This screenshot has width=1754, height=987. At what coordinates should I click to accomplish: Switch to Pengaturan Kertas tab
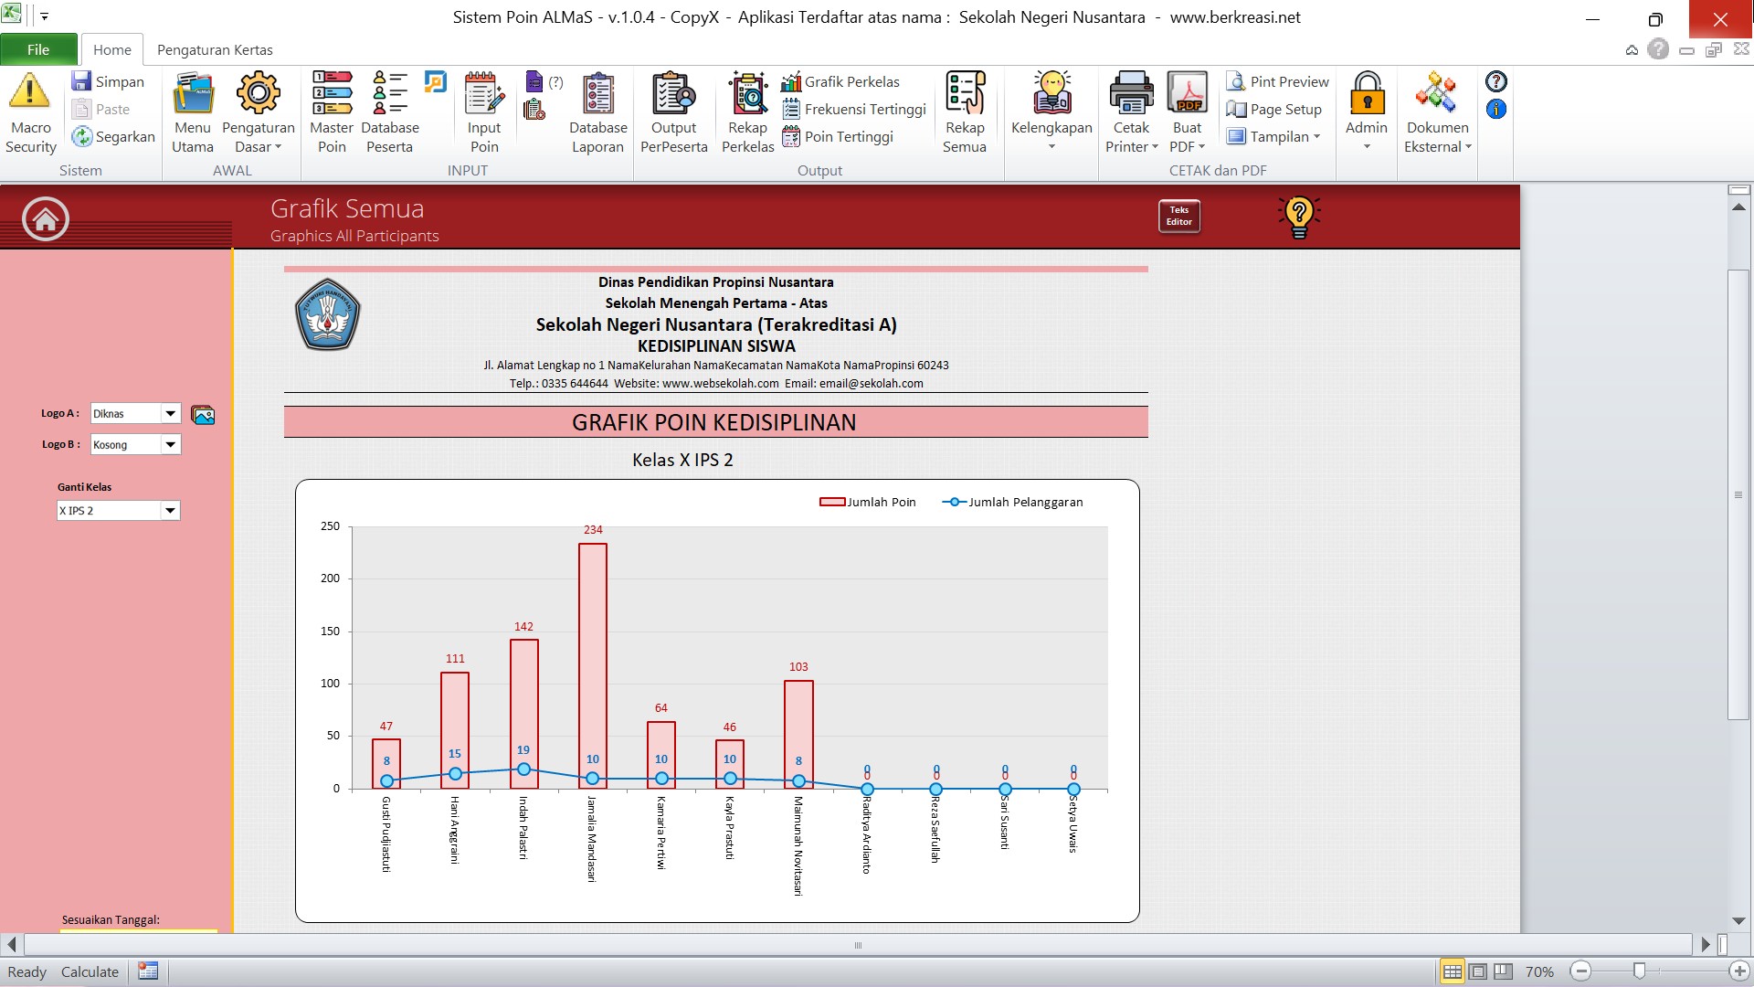215,49
